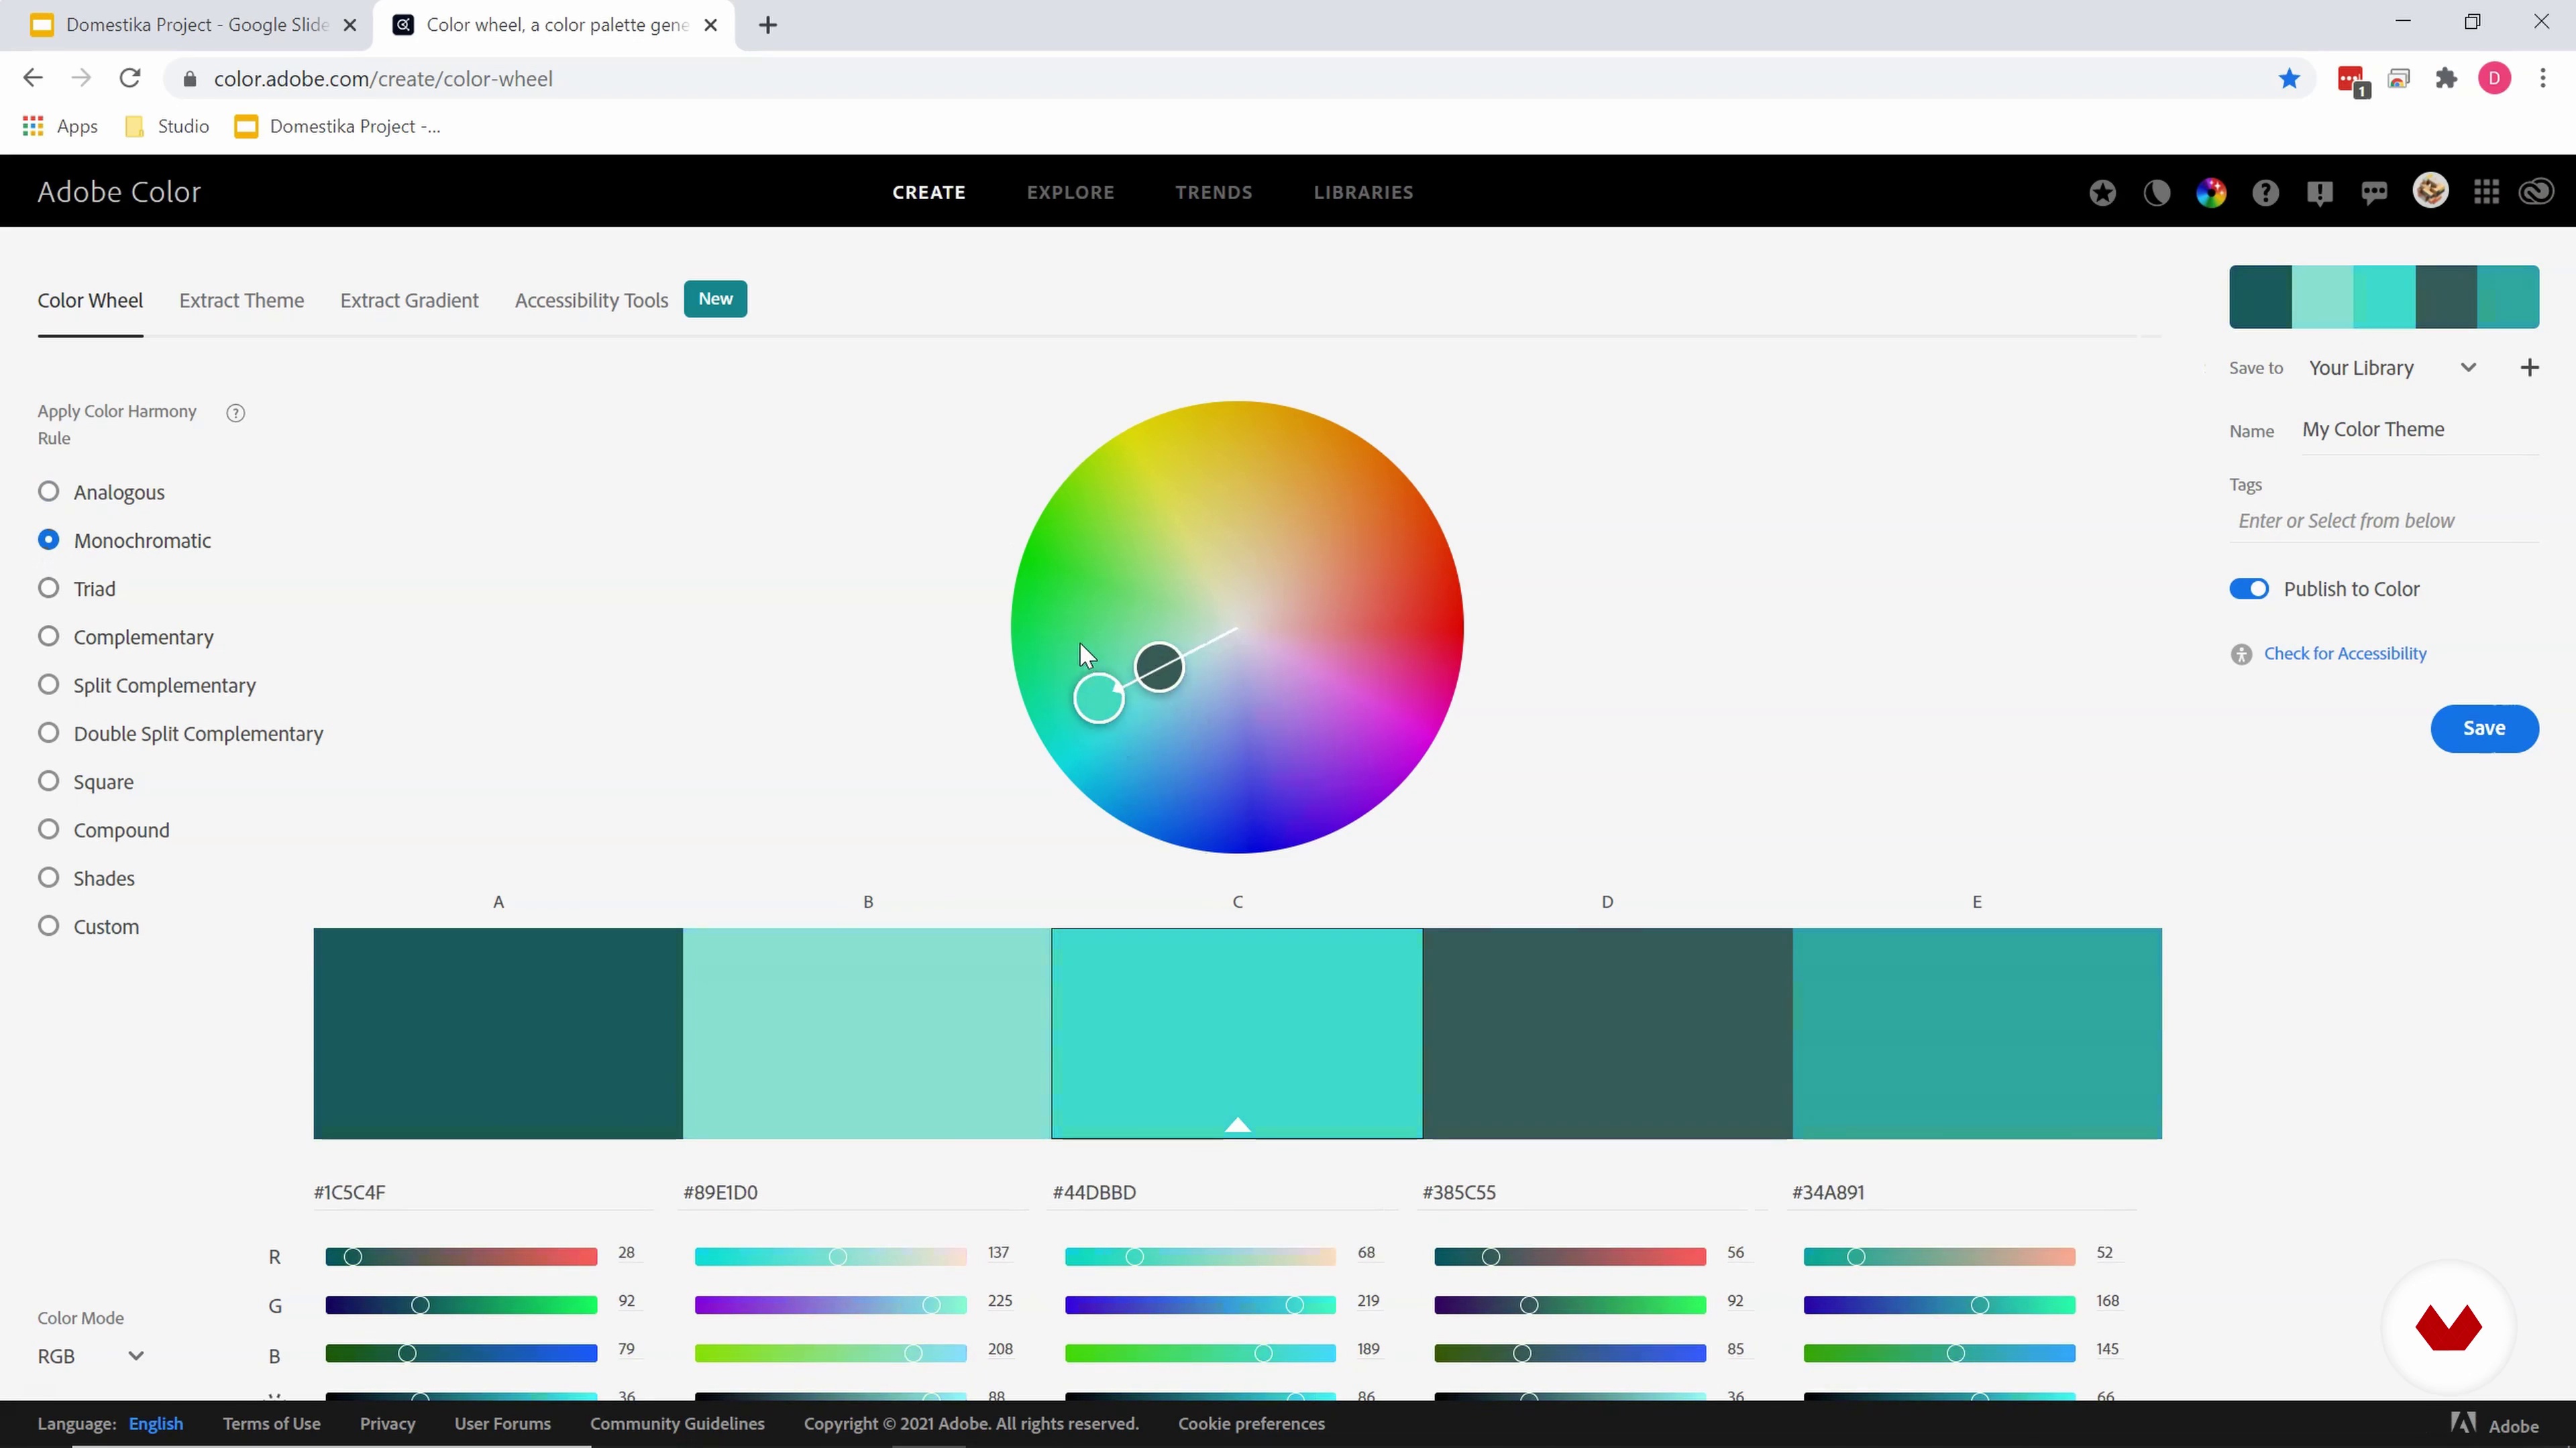Switch to the Accessibility Tools tab

591,301
